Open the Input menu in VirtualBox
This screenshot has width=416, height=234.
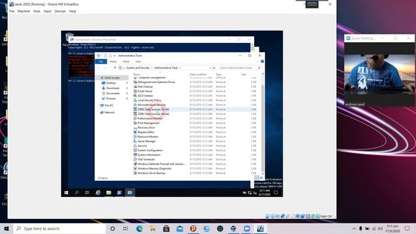click(47, 11)
